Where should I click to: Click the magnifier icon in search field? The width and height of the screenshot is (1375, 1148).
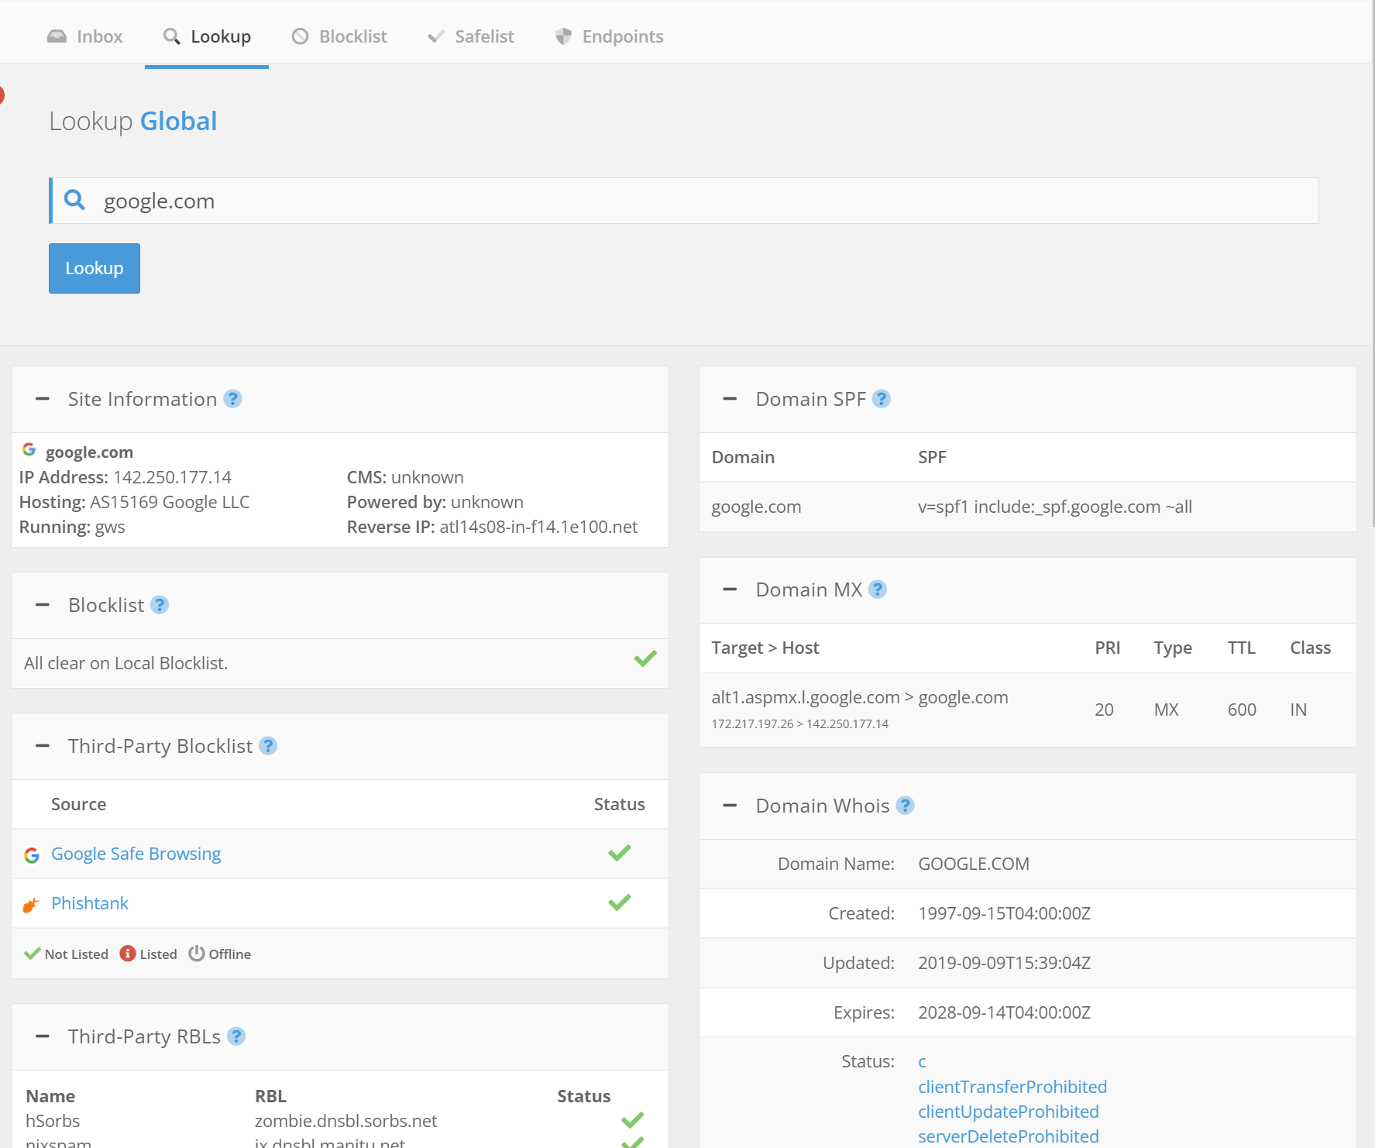pos(74,200)
